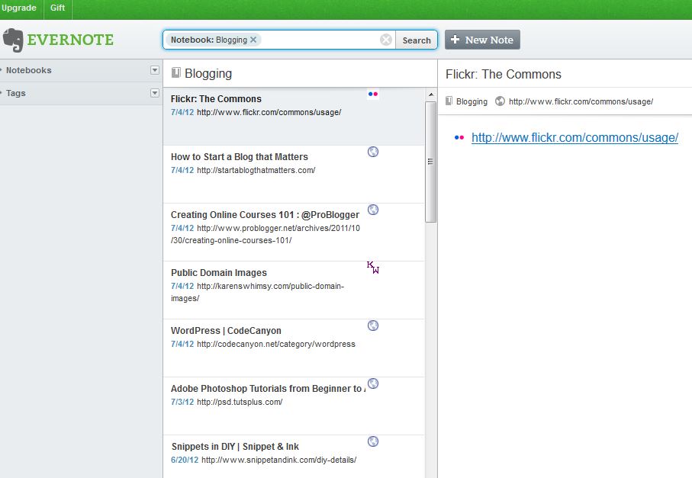Click the Search button
The width and height of the screenshot is (692, 478).
point(416,40)
